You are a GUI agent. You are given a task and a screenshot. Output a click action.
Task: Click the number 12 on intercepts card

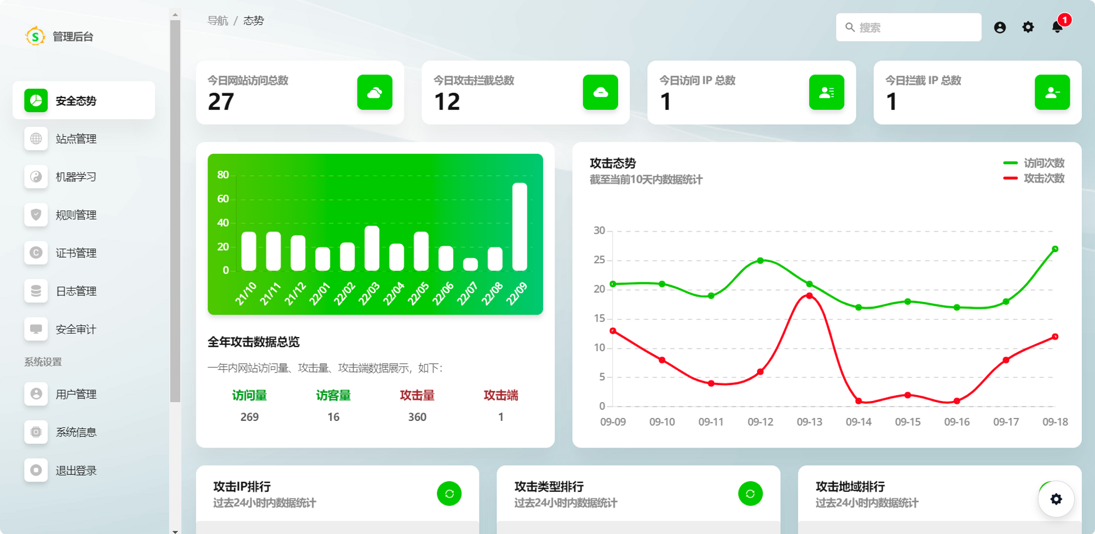447,102
